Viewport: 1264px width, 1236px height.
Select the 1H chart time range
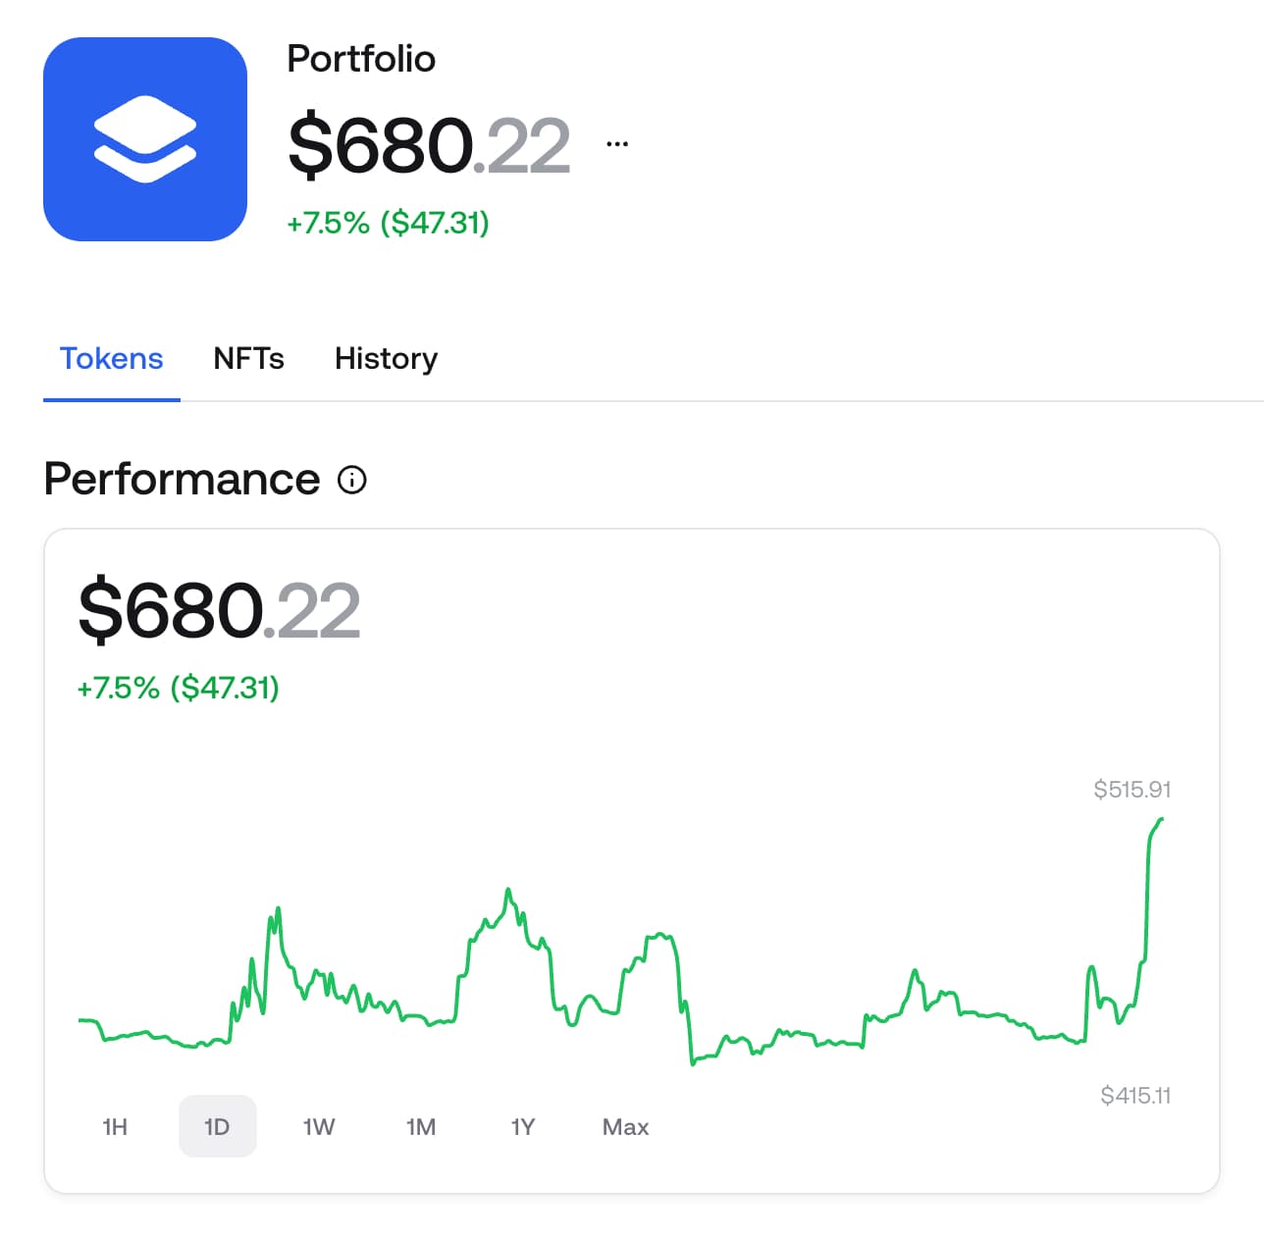coord(115,1127)
